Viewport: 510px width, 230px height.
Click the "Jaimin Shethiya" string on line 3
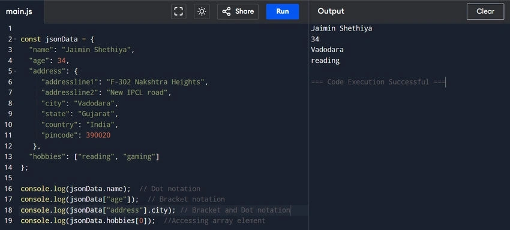(96, 50)
